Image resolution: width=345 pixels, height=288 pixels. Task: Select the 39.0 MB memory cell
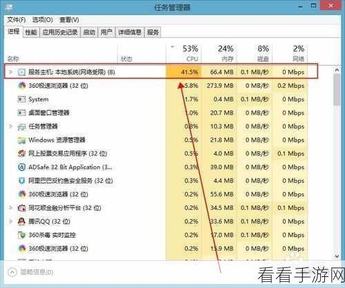pyautogui.click(x=219, y=167)
